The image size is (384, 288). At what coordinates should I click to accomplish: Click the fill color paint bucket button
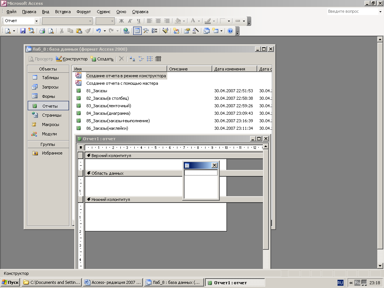tap(178, 21)
